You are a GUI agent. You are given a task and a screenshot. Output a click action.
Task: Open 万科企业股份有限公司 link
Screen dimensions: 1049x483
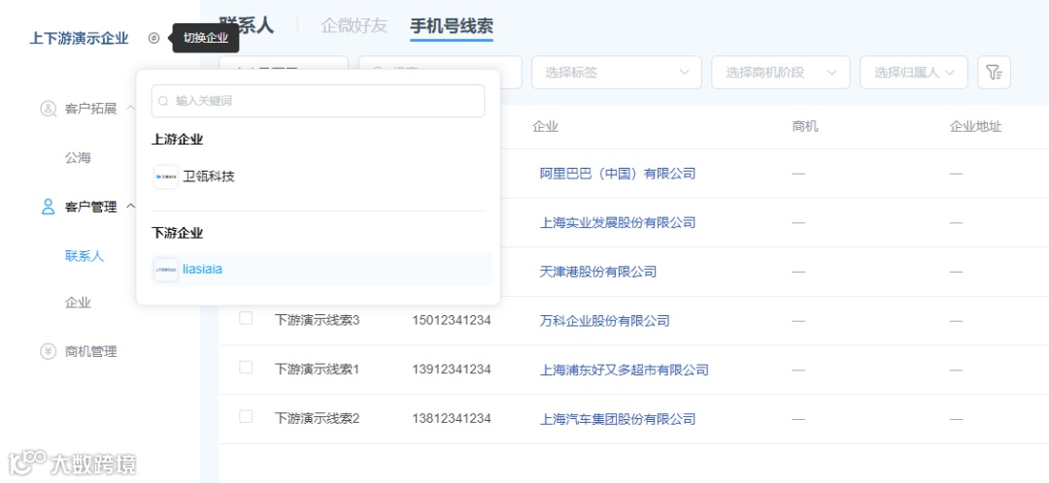point(605,321)
